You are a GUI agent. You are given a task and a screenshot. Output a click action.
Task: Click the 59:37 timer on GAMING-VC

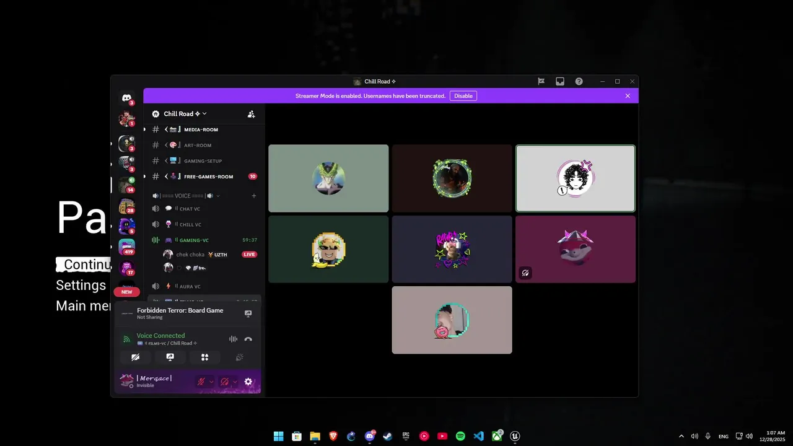(250, 240)
